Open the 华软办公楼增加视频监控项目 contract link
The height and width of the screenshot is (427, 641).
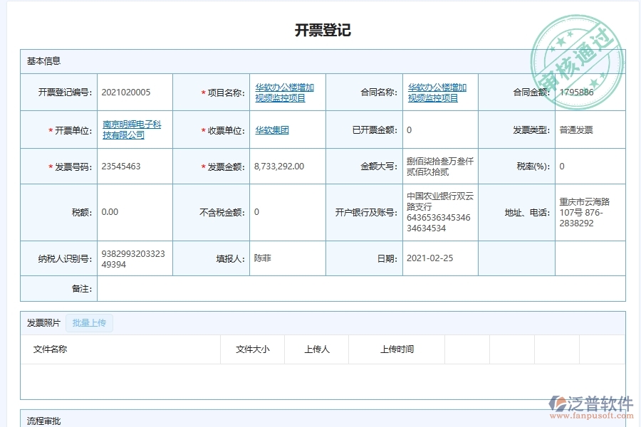point(436,91)
